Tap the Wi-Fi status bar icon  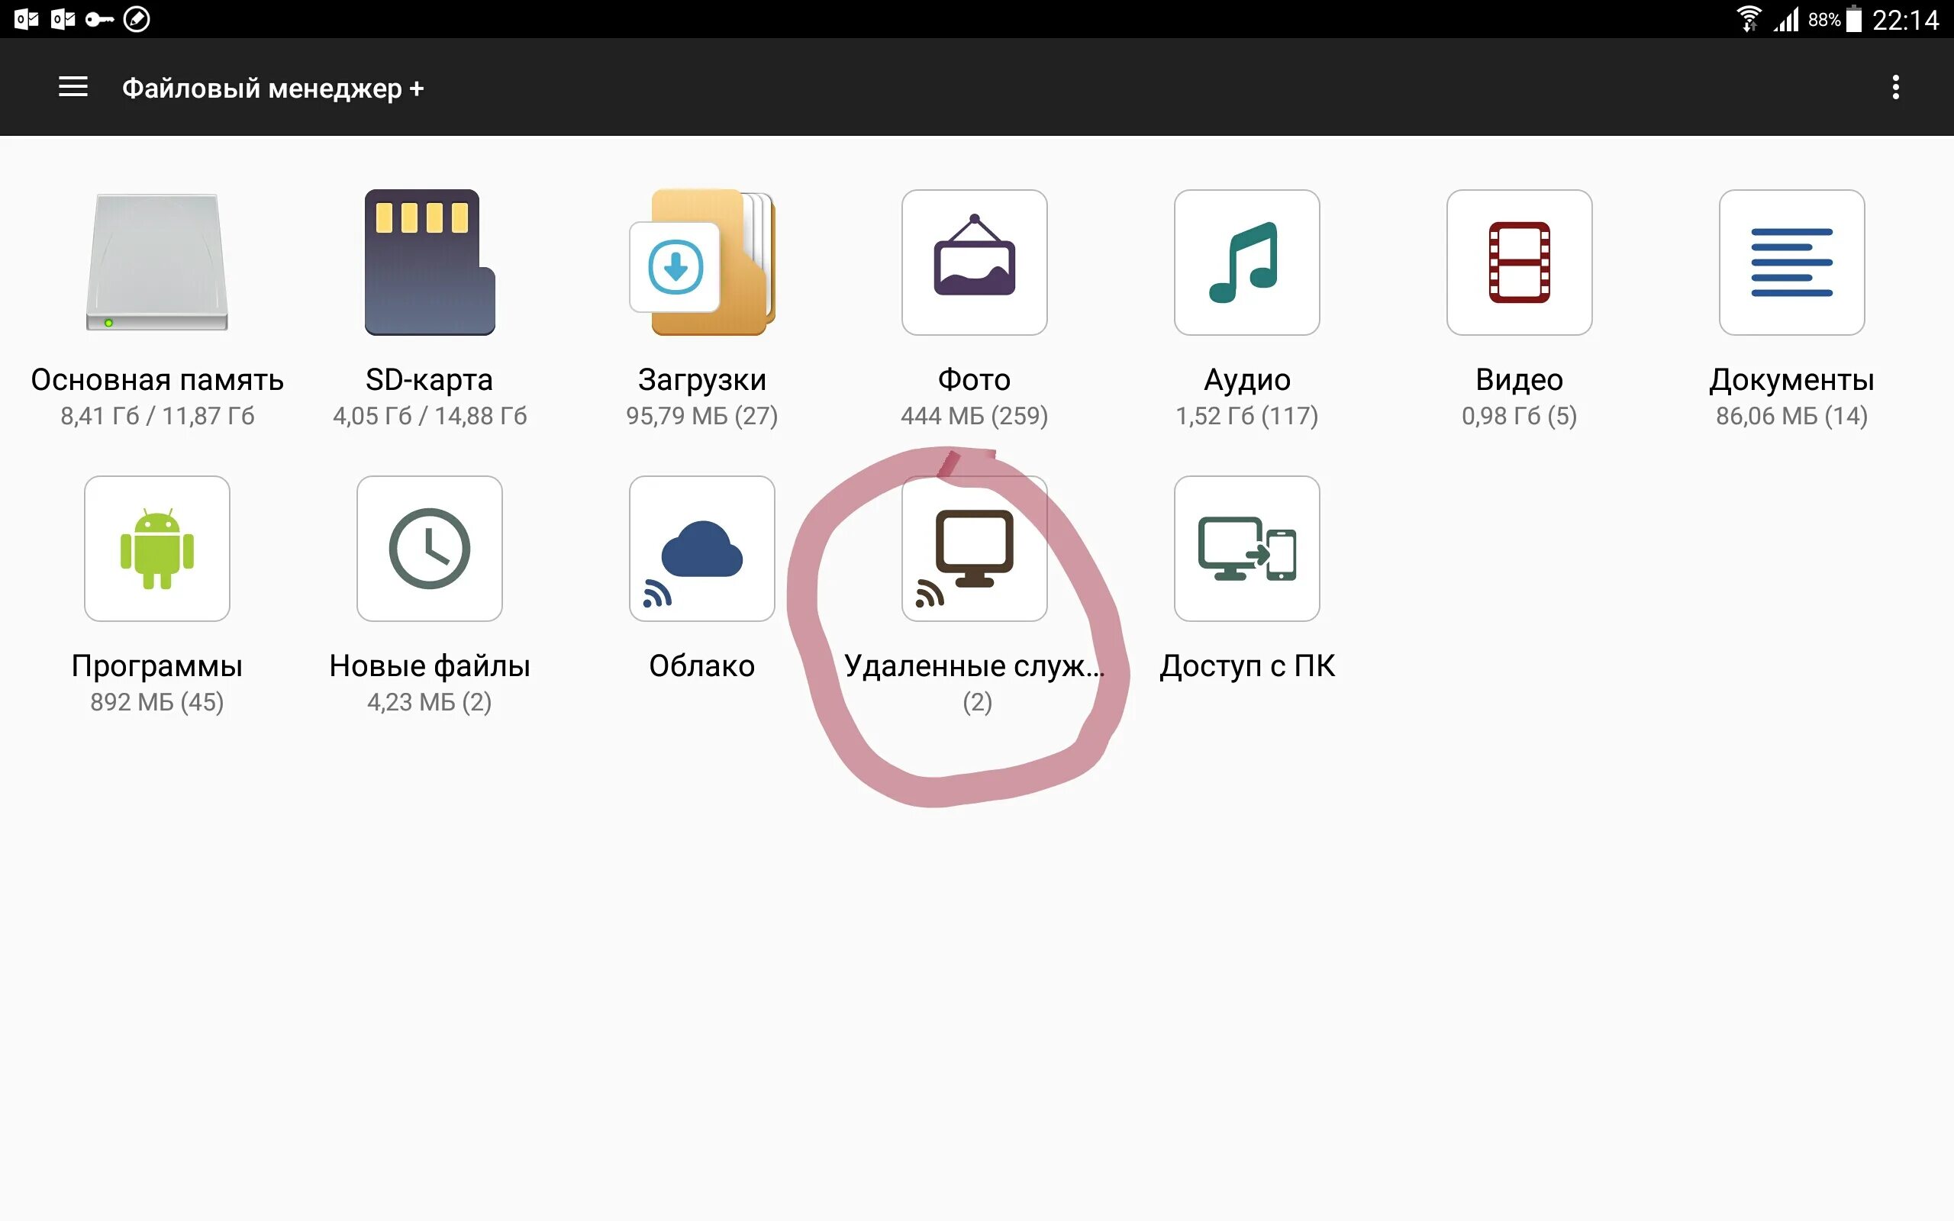tap(1748, 18)
